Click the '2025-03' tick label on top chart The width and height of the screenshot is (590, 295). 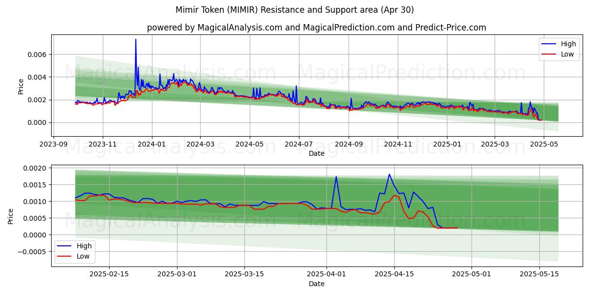point(494,144)
